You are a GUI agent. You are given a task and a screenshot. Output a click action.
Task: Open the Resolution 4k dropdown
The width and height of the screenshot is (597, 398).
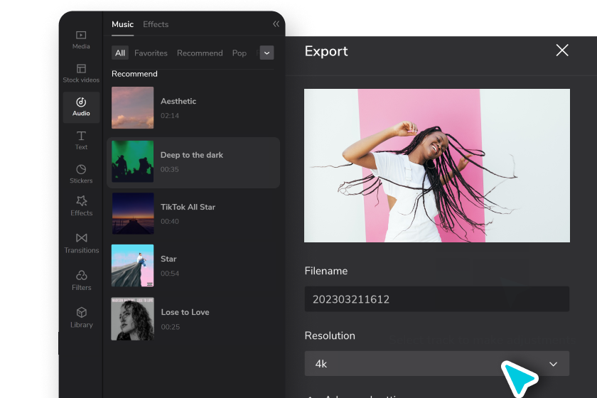click(436, 364)
